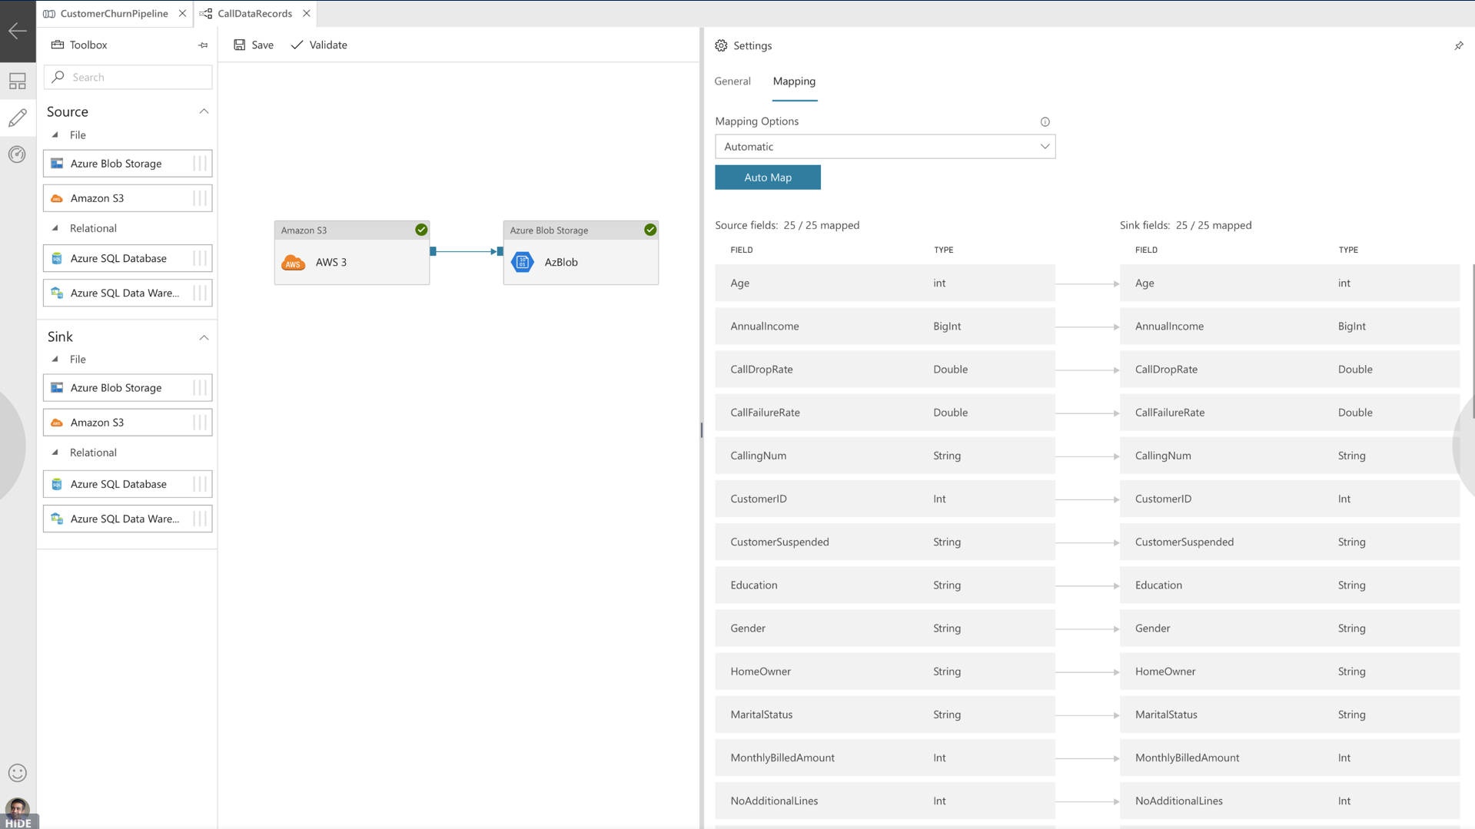The width and height of the screenshot is (1475, 829).
Task: Collapse the Sink section
Action: [204, 338]
